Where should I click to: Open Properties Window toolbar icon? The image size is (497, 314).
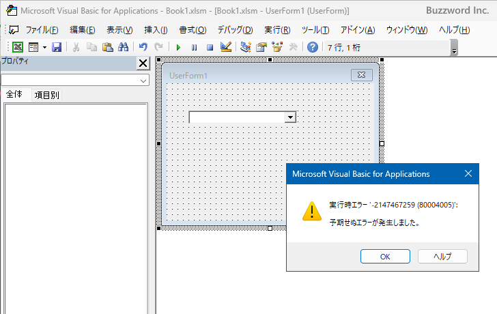261,47
